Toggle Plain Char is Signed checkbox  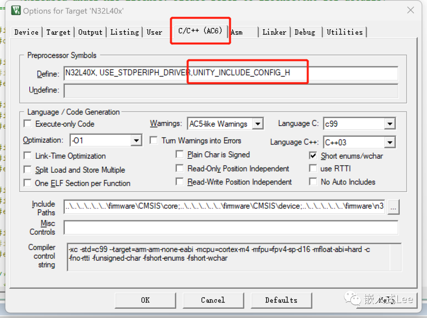click(179, 154)
